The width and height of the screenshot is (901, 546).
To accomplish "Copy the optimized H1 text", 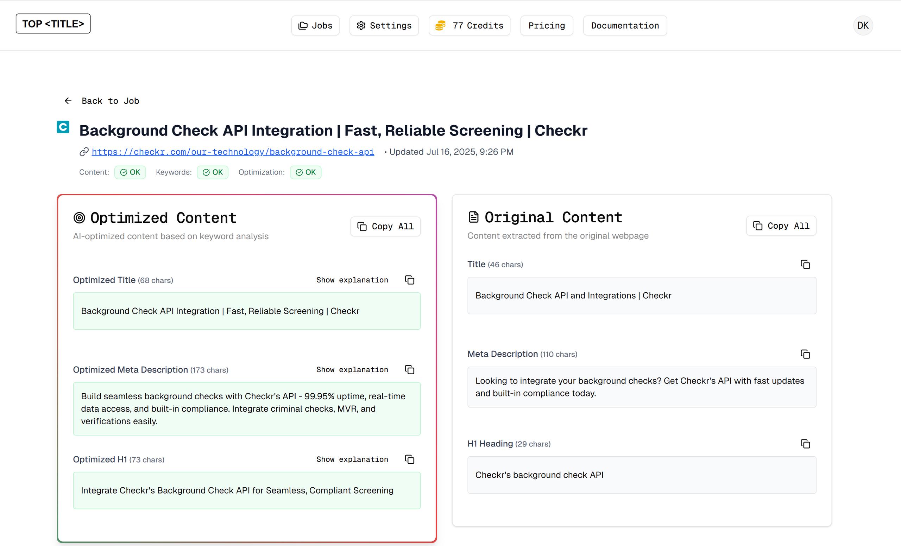I will [410, 459].
